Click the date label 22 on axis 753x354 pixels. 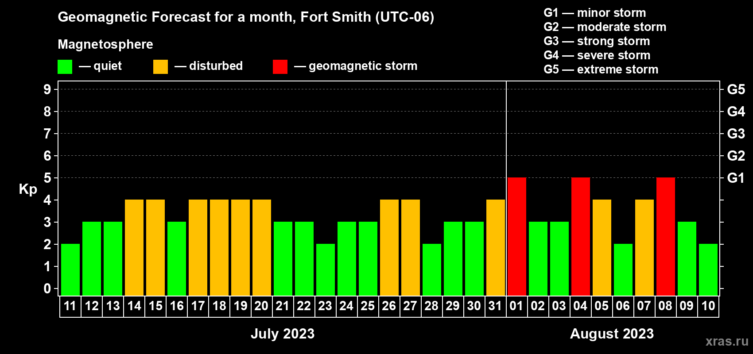click(304, 306)
